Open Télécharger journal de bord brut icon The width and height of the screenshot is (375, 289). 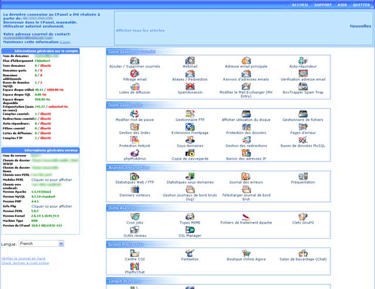tap(246, 189)
